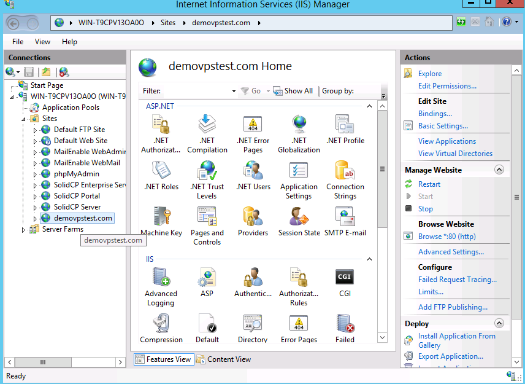Open .NET Globalization settings
The image size is (525, 384).
coord(299,133)
